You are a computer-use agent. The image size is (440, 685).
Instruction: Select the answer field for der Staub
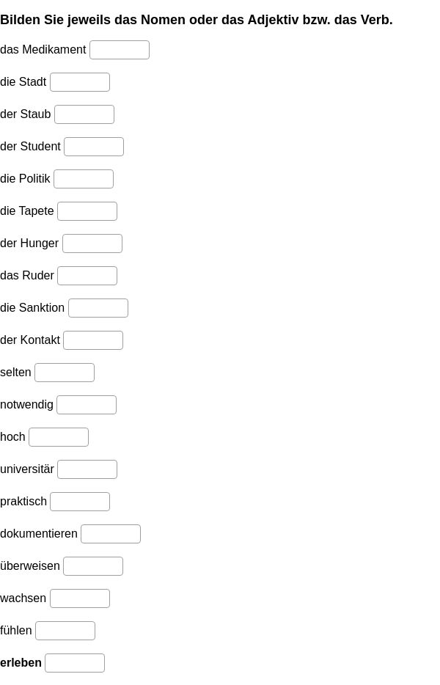(x=84, y=114)
